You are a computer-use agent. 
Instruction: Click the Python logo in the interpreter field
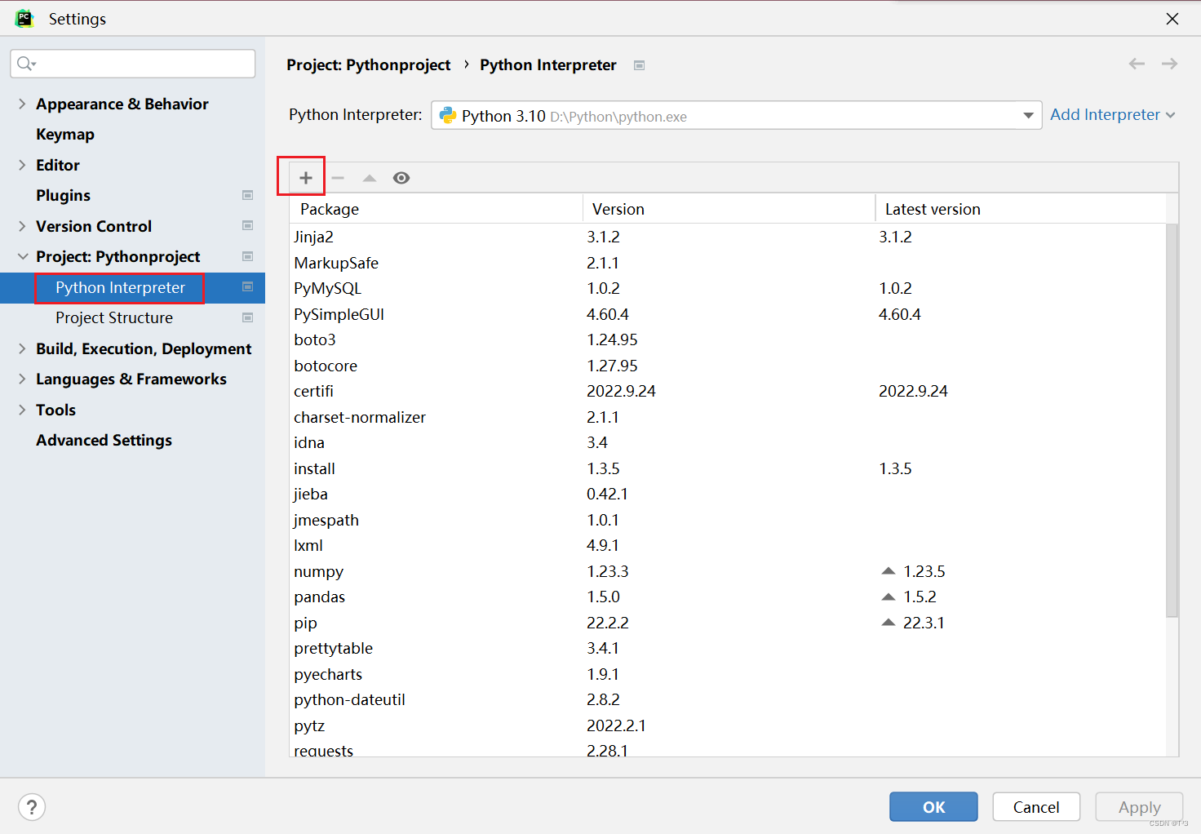tap(448, 116)
